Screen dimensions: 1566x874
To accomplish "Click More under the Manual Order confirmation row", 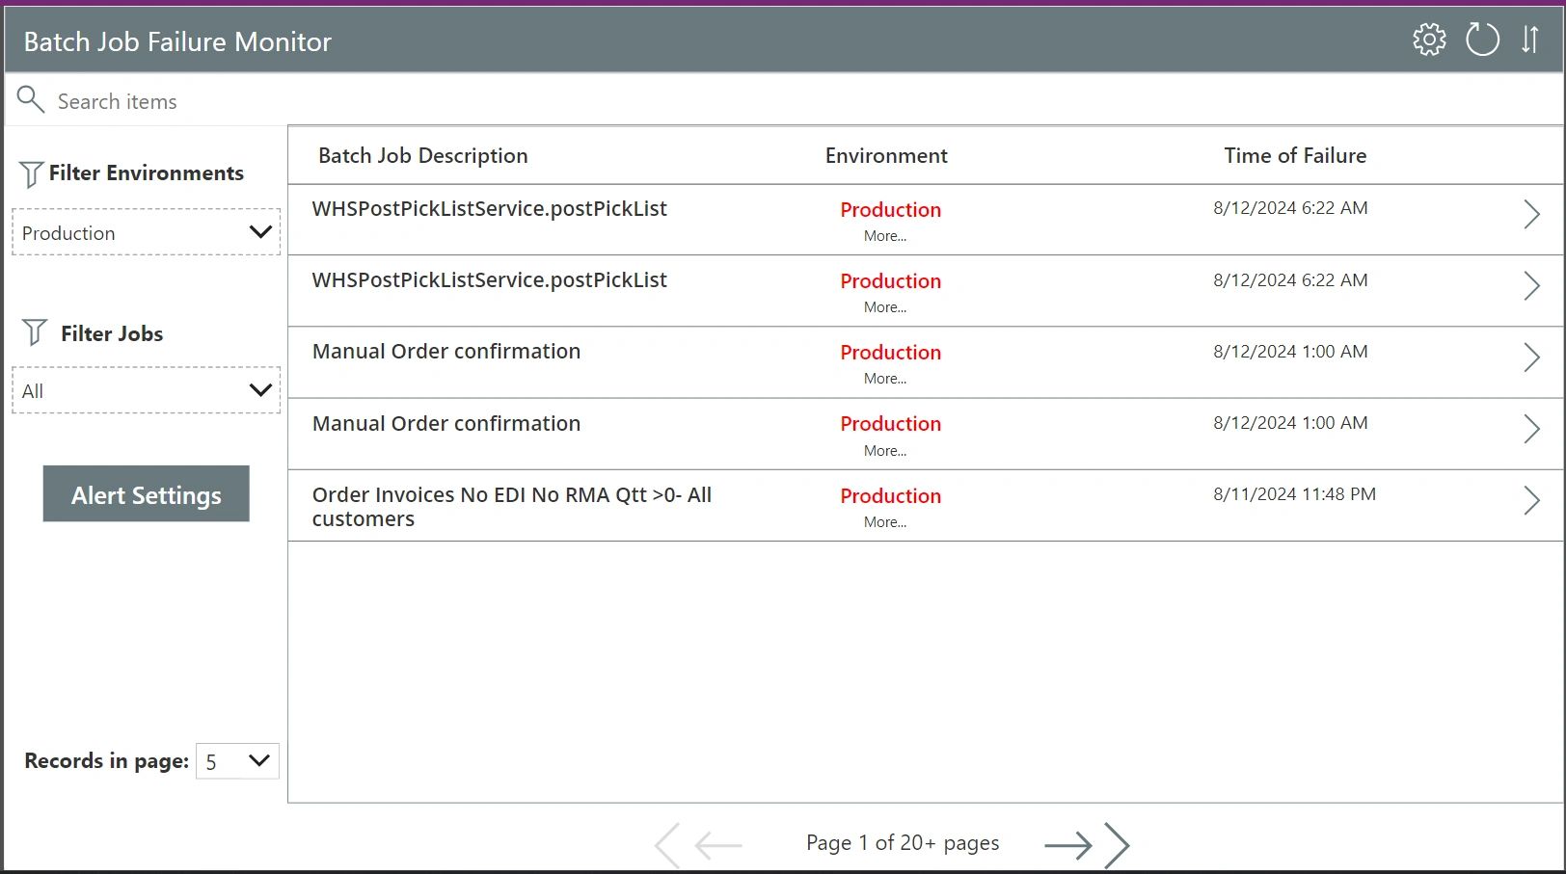I will pyautogui.click(x=884, y=379).
